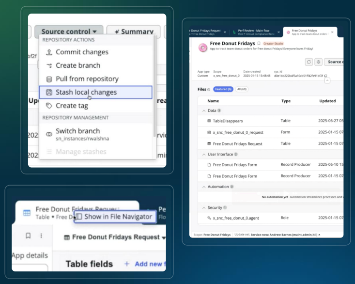Click the Source control menu scrollbar
The height and width of the screenshot is (284, 355).
click(154, 87)
